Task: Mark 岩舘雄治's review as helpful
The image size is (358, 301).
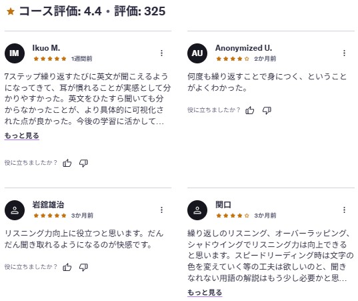Action: tap(67, 267)
